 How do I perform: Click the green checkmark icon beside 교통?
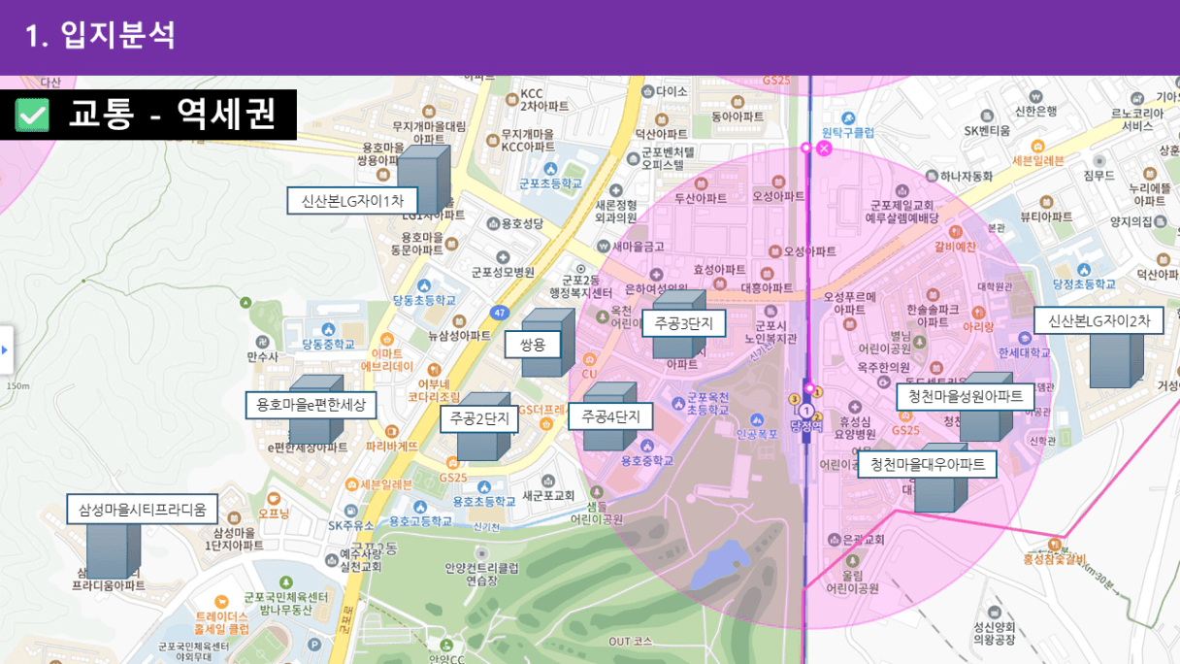point(31,115)
